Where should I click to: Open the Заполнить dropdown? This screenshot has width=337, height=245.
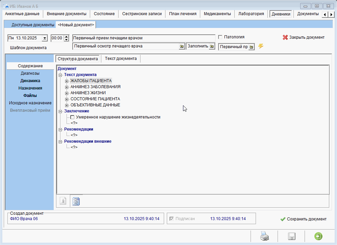(x=212, y=46)
